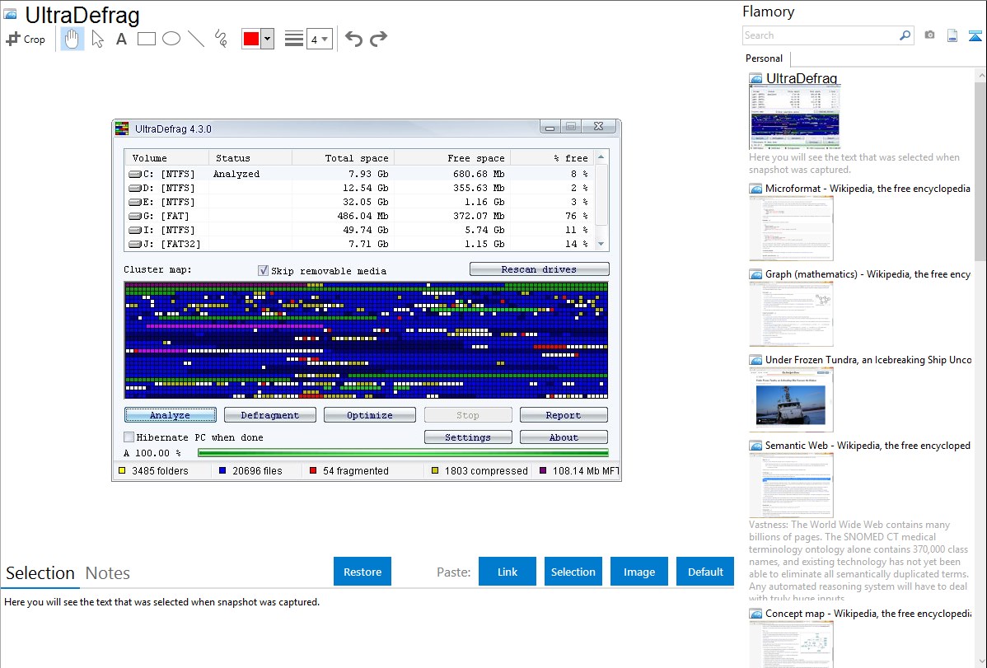Open UltraDefrag Settings

(468, 437)
